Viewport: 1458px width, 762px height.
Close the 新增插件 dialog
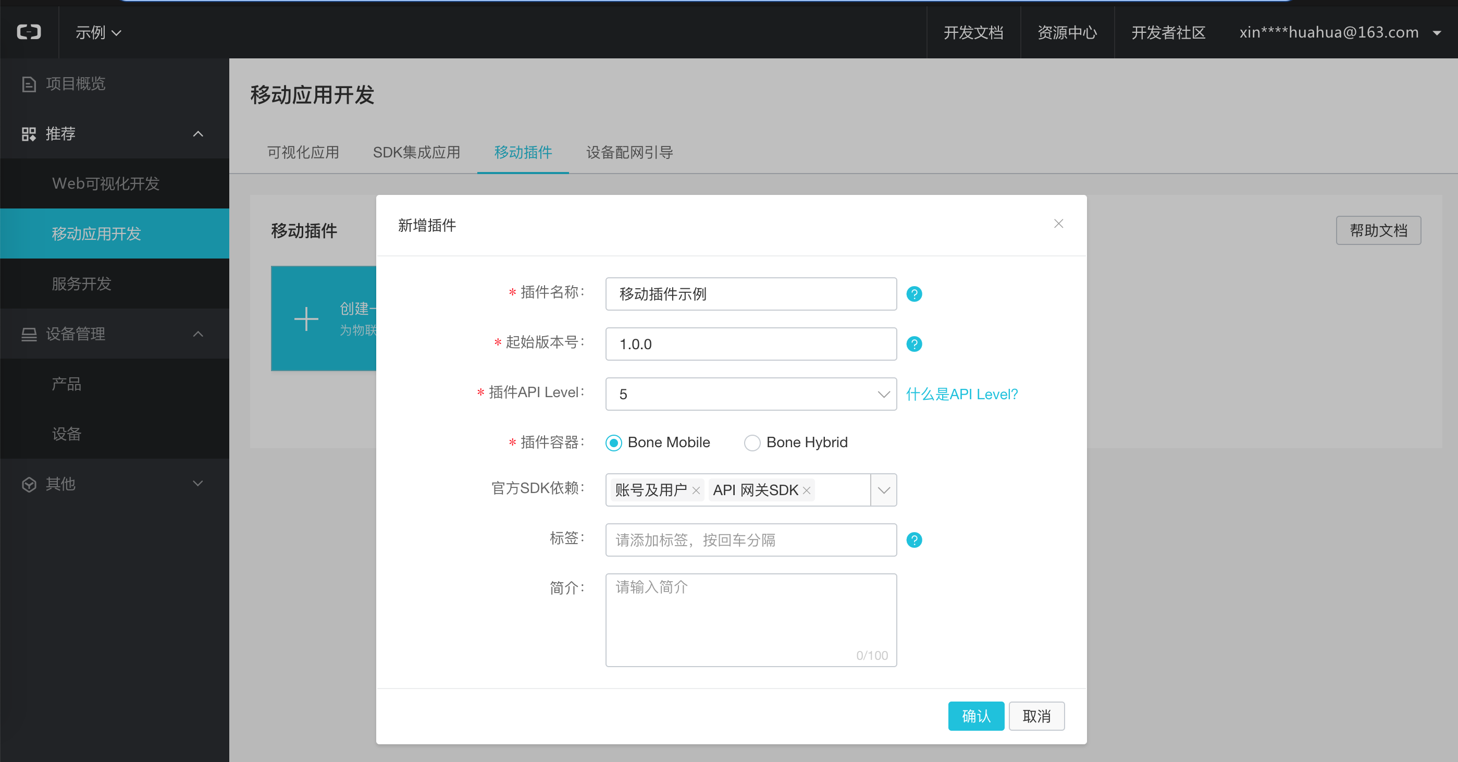click(x=1058, y=224)
